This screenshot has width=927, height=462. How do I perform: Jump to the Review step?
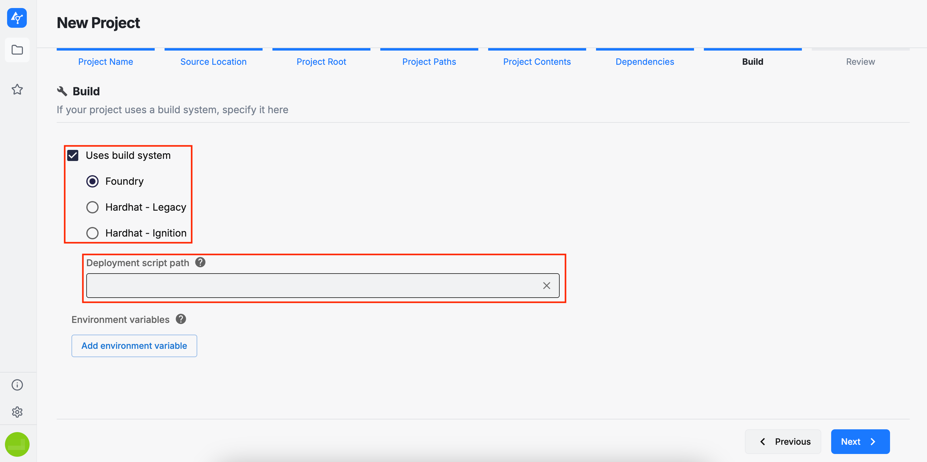point(860,62)
